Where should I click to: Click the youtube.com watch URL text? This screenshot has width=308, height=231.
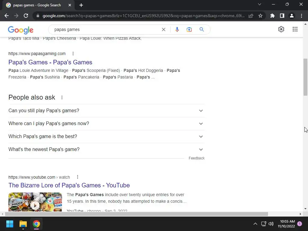(39, 177)
